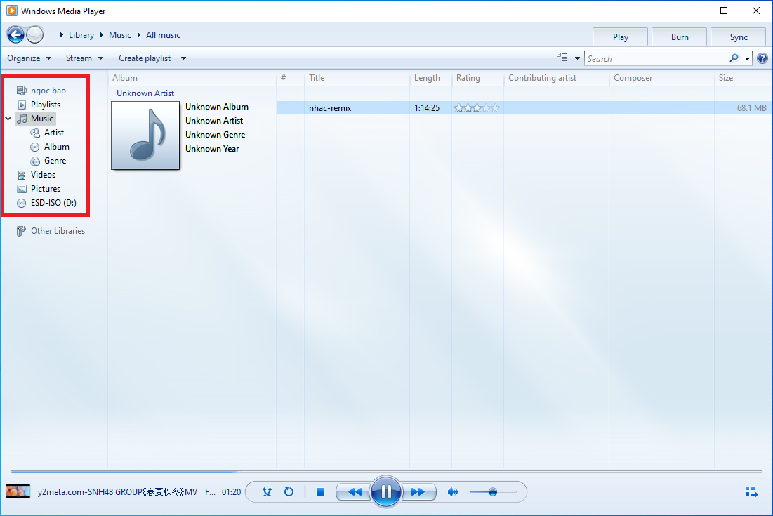Image resolution: width=773 pixels, height=516 pixels.
Task: Collapse the Music tree node
Action: point(8,119)
